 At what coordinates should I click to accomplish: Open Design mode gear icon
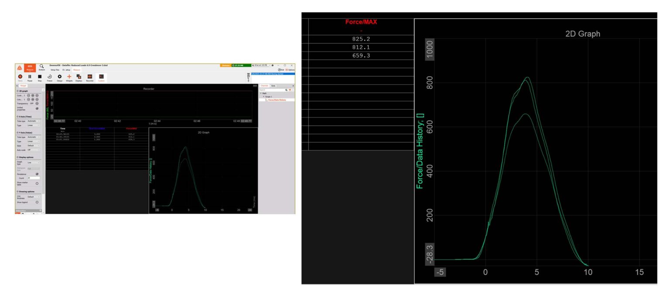(60, 77)
